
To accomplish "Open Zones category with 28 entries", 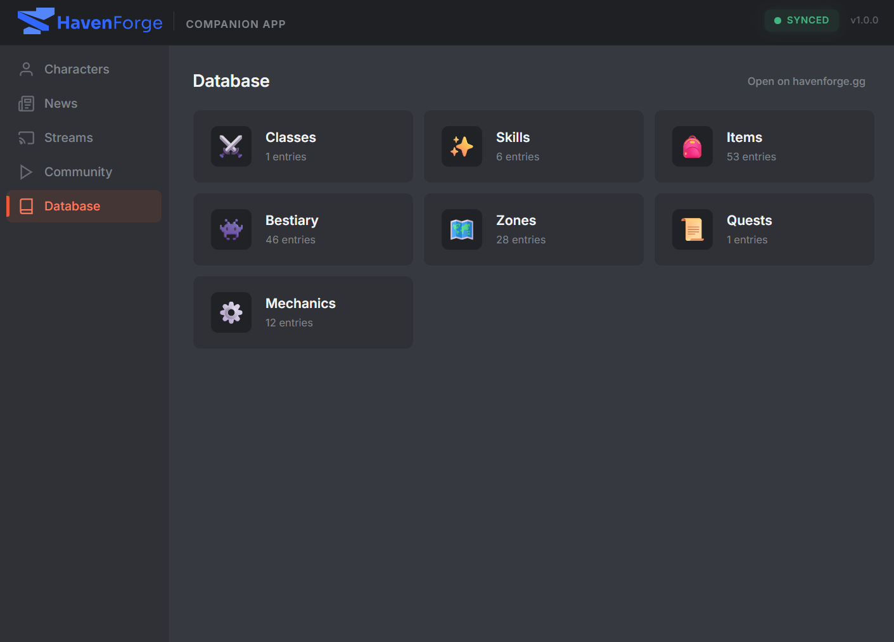I will coord(533,229).
